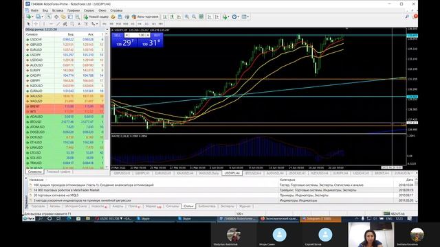This screenshot has height=247, width=440.
Task: Increase volume arrow beside BUY
Action: 148,35
